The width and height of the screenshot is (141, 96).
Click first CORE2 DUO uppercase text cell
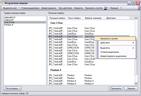tap(73, 48)
